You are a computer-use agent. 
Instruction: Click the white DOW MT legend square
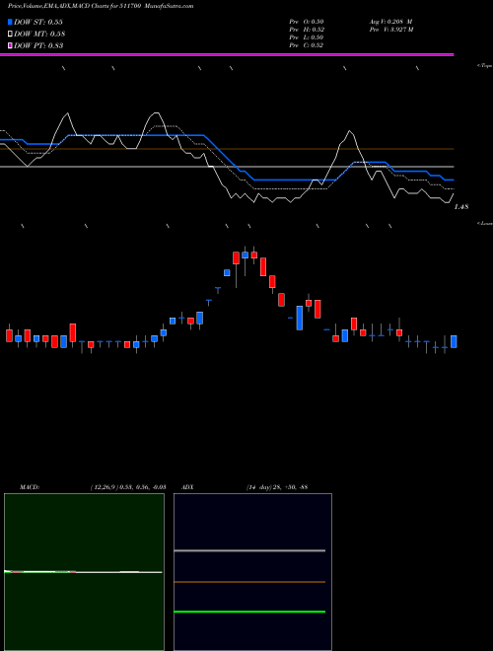tap(10, 35)
